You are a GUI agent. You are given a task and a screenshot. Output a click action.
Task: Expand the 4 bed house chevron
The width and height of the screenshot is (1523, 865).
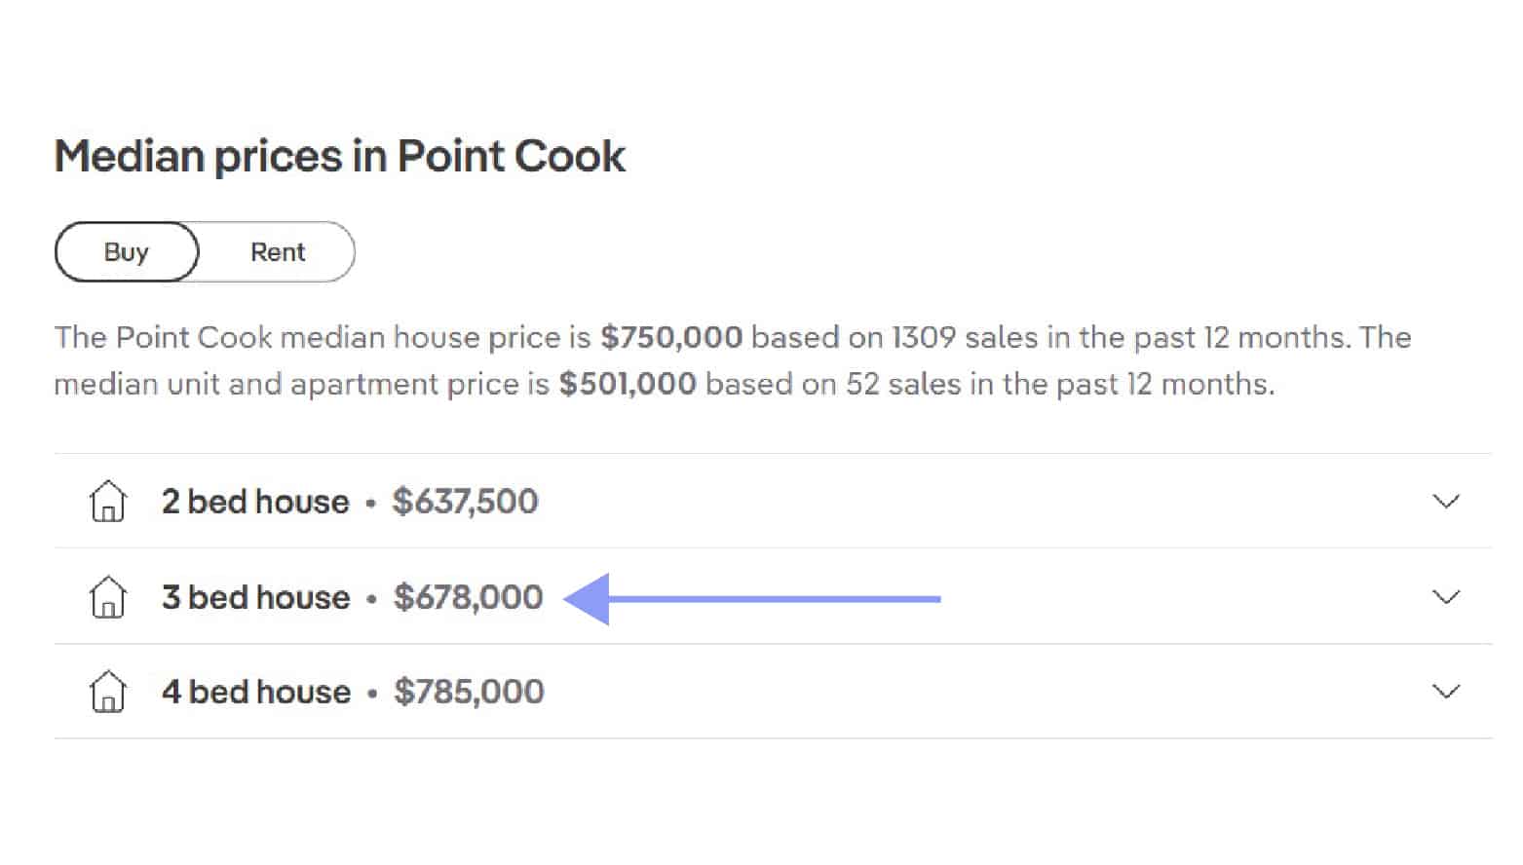(1446, 692)
